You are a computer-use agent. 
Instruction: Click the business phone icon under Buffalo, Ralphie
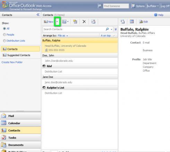click(46, 50)
